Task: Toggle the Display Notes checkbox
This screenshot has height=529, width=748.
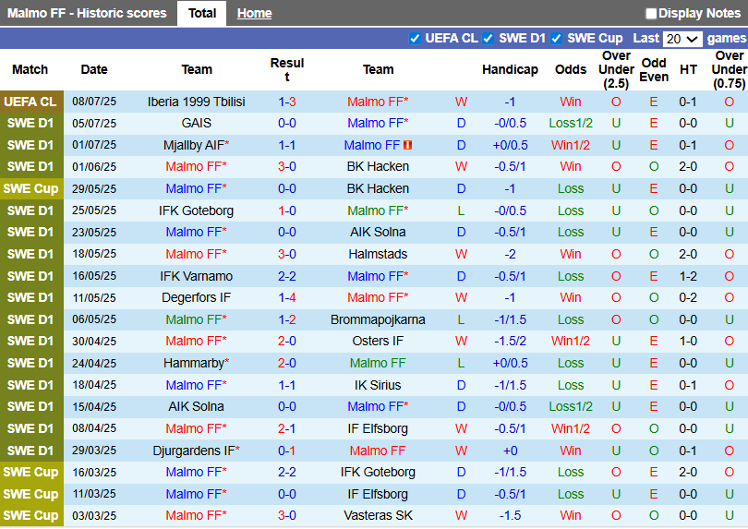Action: (x=651, y=13)
